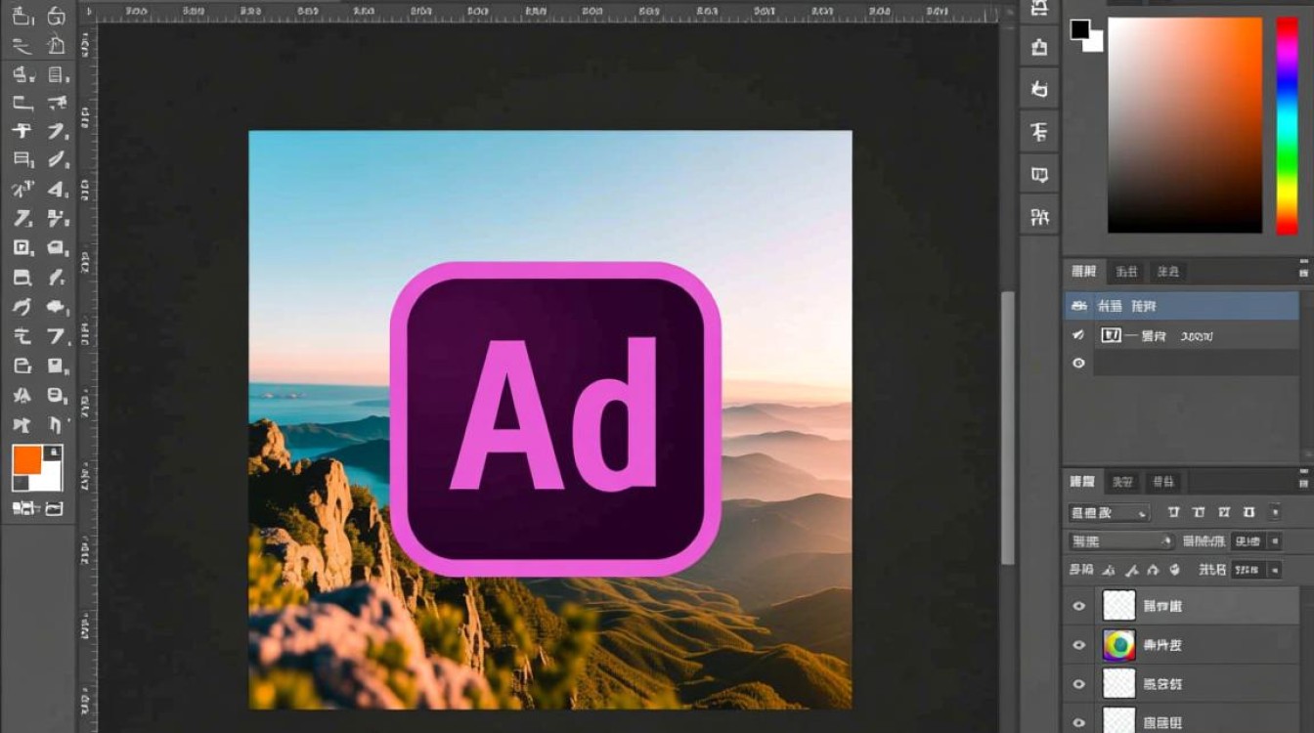The height and width of the screenshot is (733, 1314).
Task: Click the topmost layer's blank thumbnail
Action: point(1118,605)
